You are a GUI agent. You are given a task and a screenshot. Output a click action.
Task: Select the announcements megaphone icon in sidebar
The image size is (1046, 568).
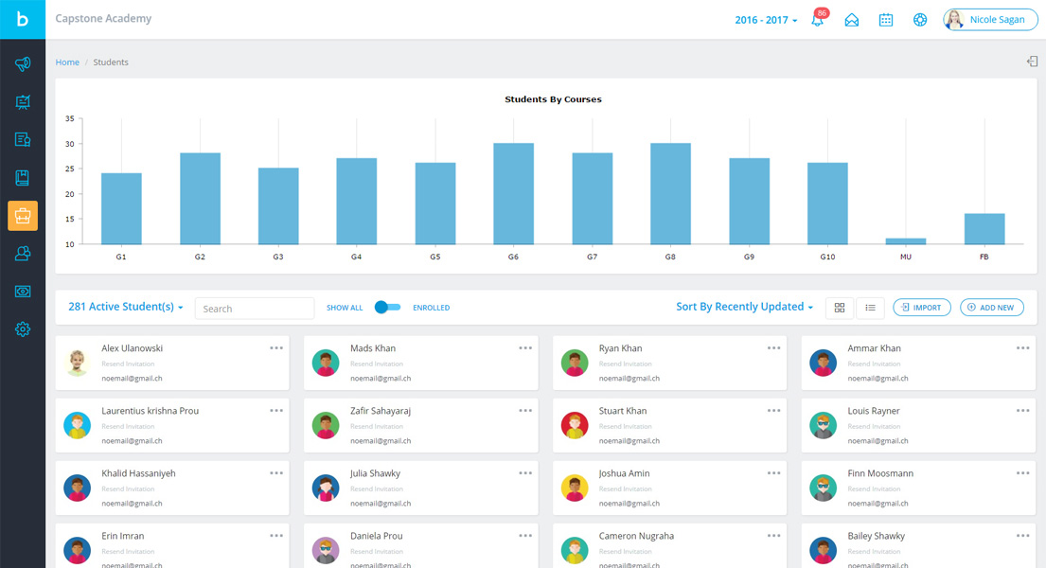[x=22, y=64]
